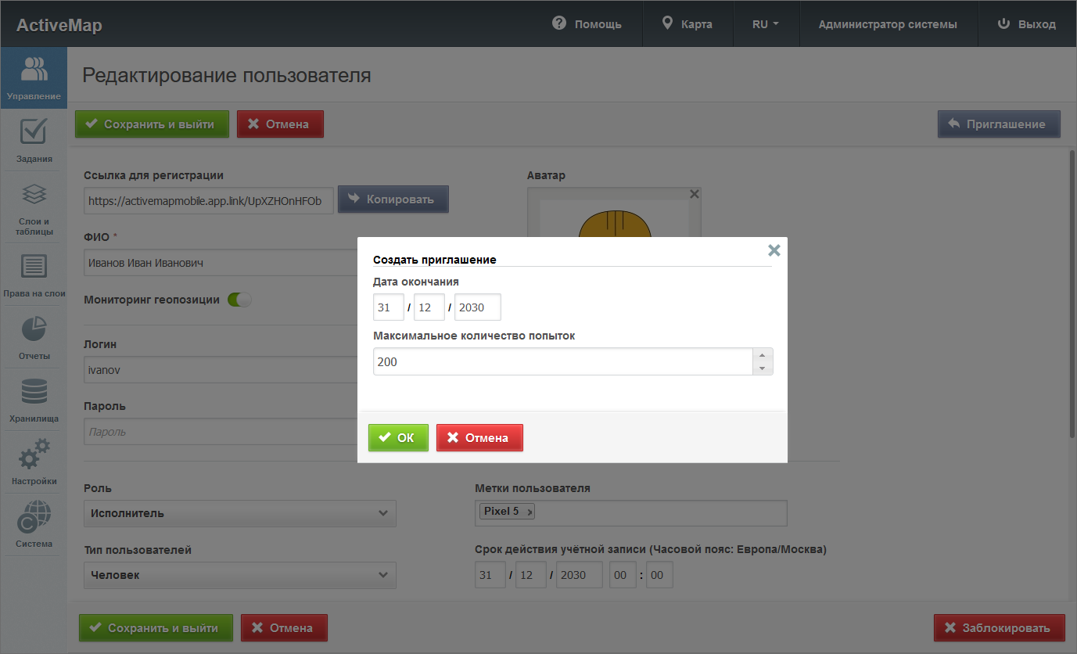The image size is (1077, 654).
Task: Open the Задания sidebar section
Action: coord(34,141)
